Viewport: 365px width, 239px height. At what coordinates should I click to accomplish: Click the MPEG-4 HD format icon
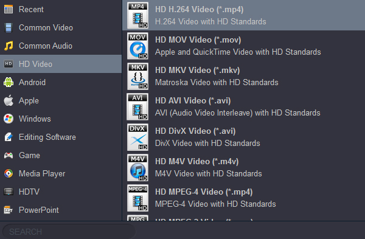(137, 198)
